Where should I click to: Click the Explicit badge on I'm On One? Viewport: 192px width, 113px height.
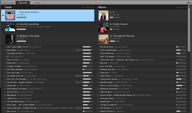click(79, 82)
